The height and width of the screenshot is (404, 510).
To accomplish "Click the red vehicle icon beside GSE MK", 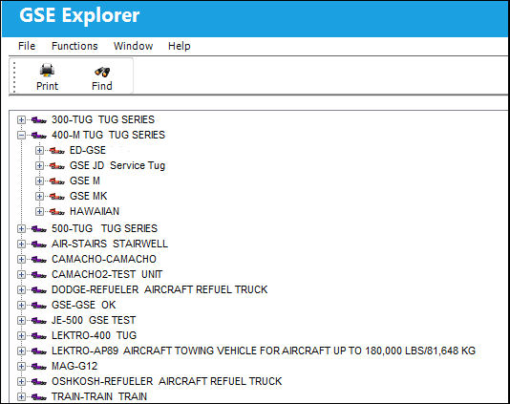I will [57, 197].
